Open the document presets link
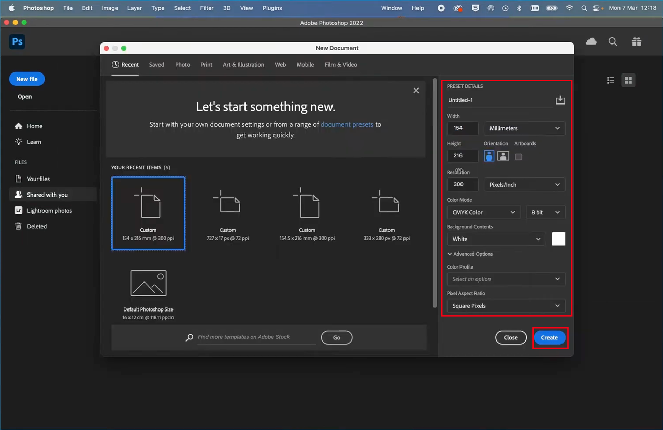The width and height of the screenshot is (663, 430). point(347,124)
